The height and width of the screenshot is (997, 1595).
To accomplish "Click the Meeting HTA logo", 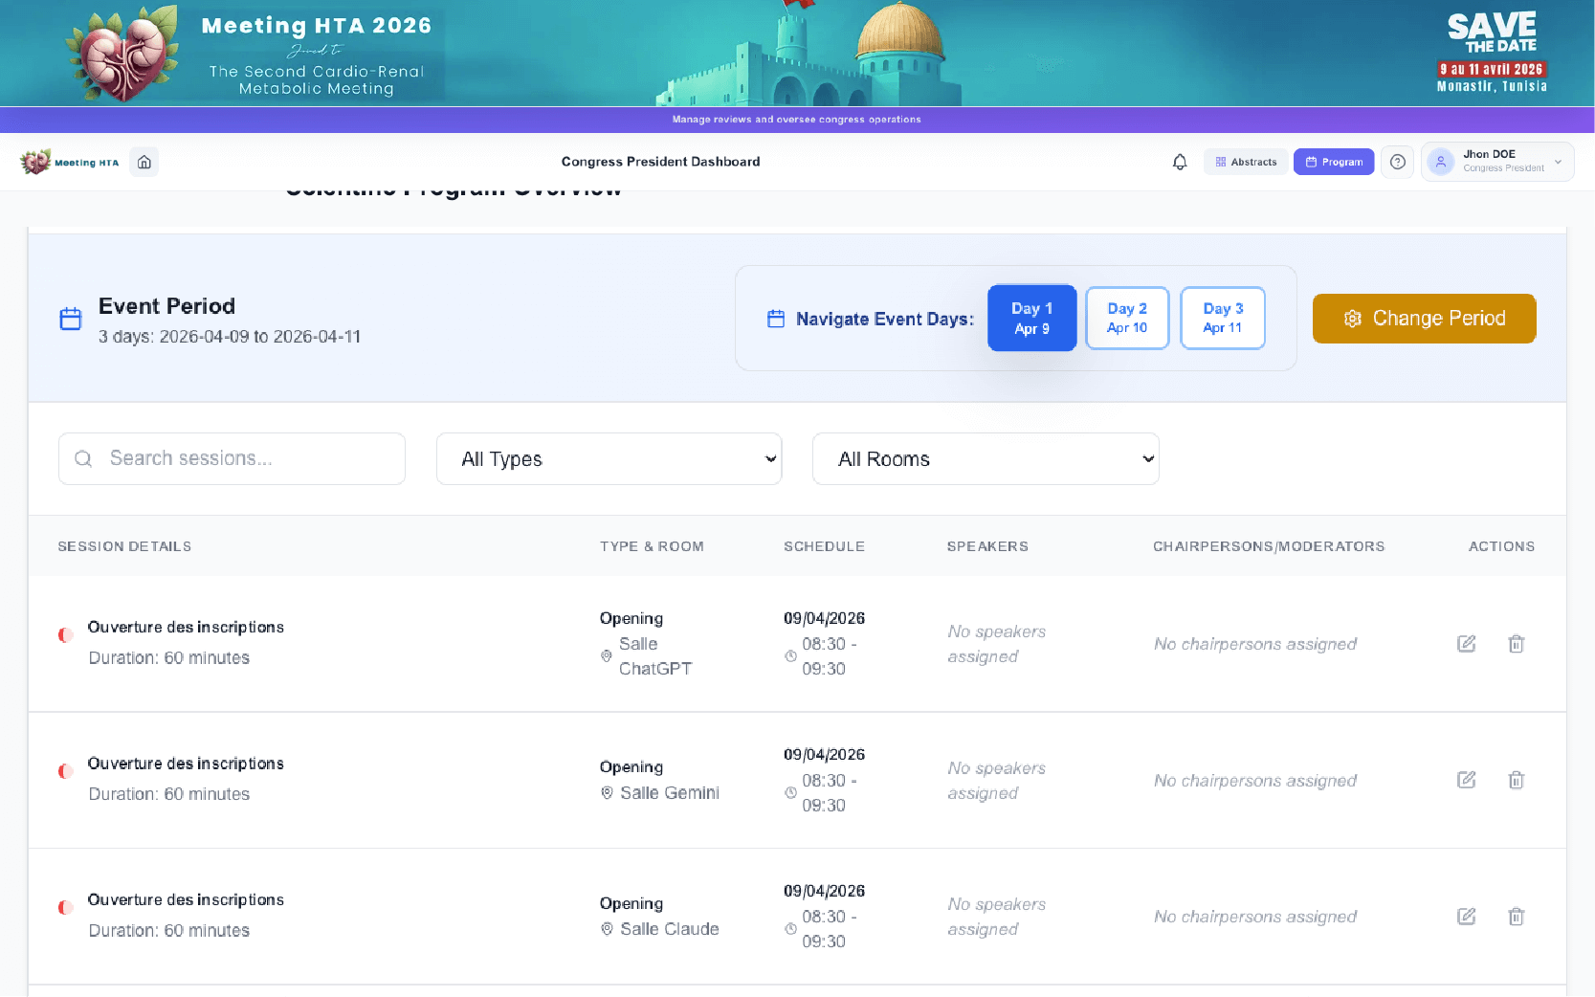I will (x=69, y=162).
